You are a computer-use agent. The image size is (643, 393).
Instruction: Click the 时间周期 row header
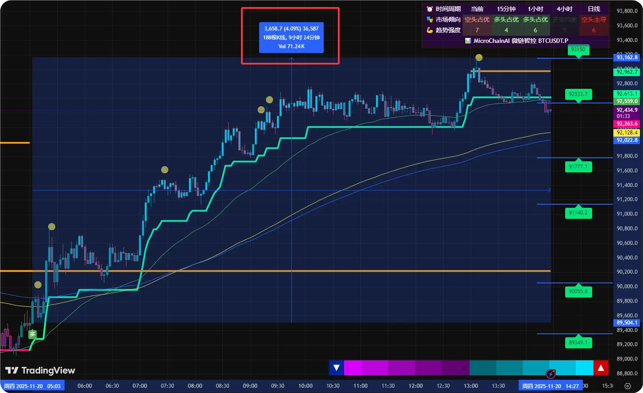448,9
